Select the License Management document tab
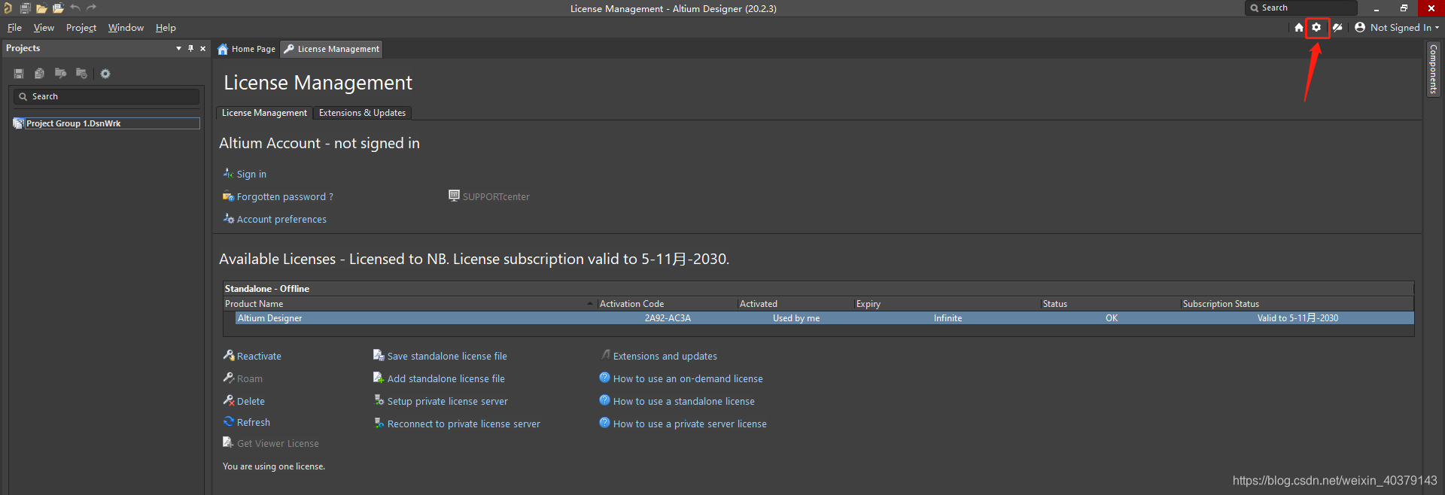The image size is (1445, 495). click(332, 49)
